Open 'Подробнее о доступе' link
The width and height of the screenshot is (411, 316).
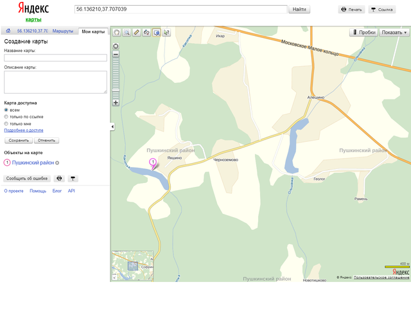[24, 130]
